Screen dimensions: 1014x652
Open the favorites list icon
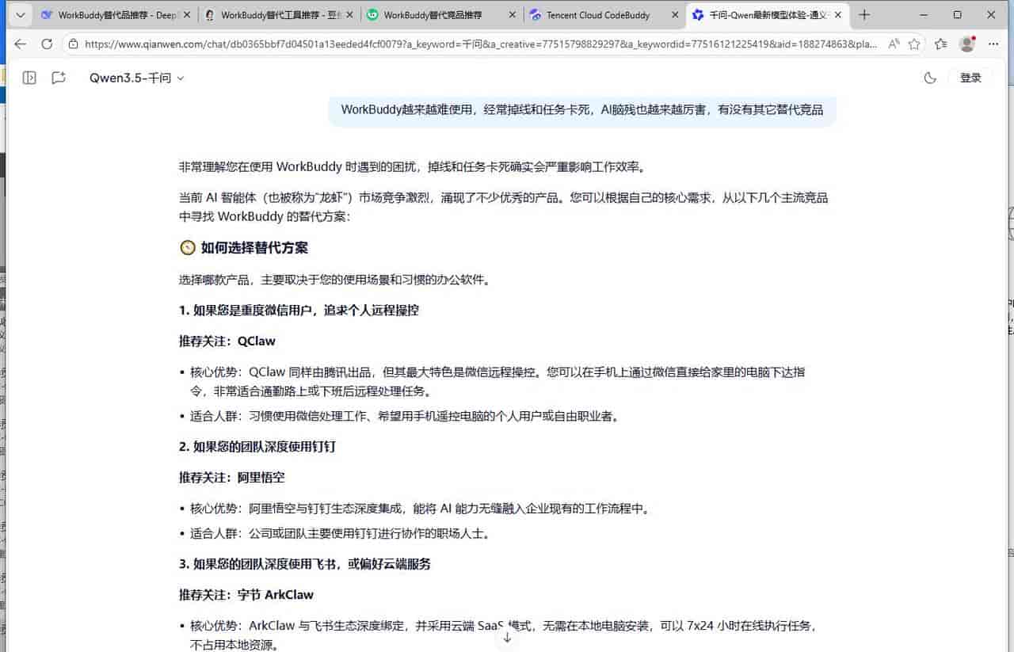coord(940,44)
